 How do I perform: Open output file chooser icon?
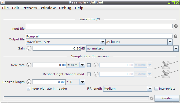175,36
